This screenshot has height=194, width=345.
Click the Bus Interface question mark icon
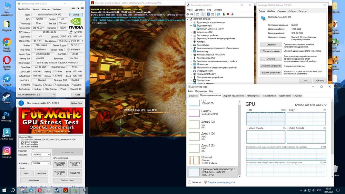[x=82, y=41]
